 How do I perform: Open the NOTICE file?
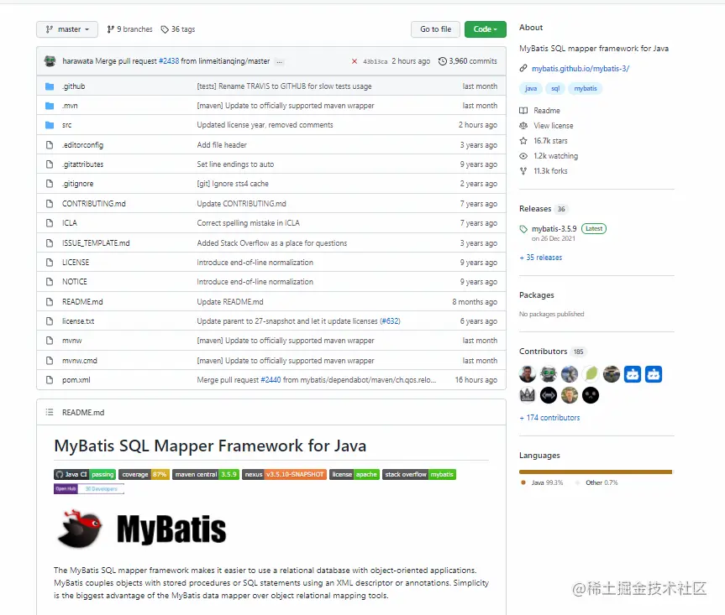pyautogui.click(x=75, y=282)
